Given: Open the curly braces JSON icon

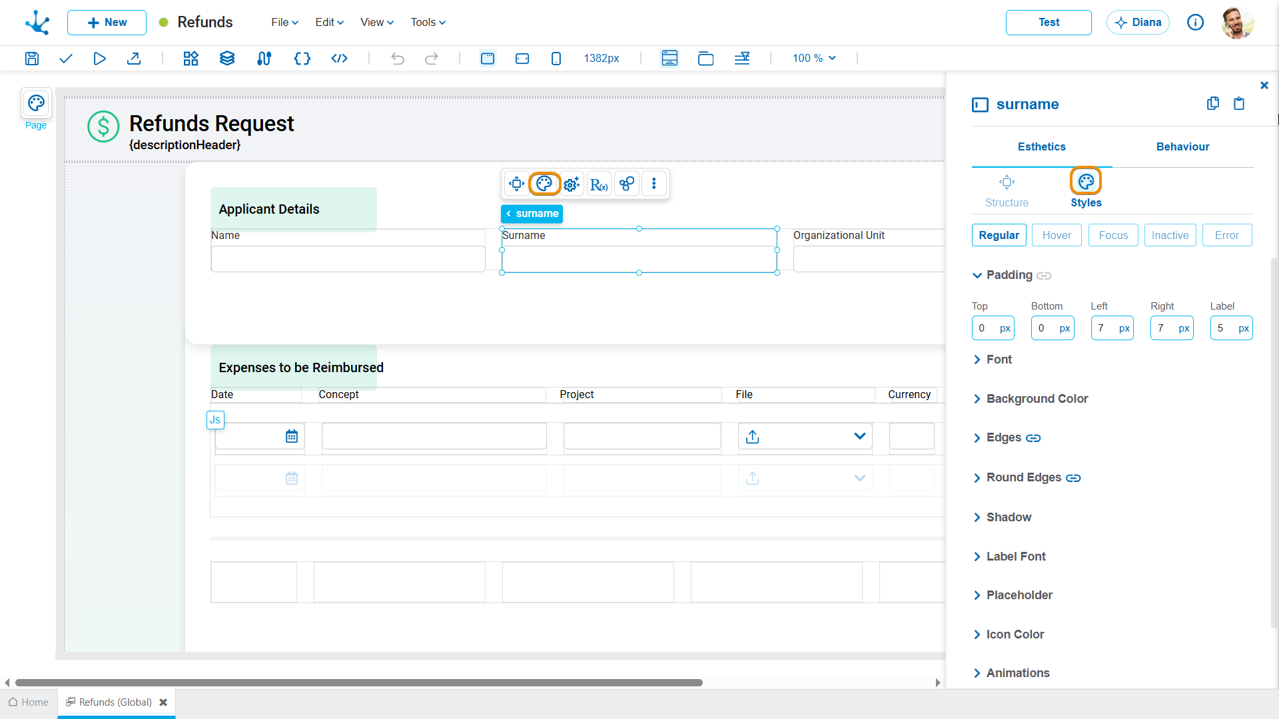Looking at the screenshot, I should click(302, 59).
